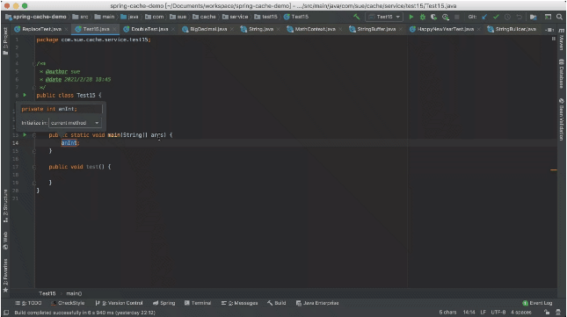Show hidden tabs list dropdown
The height and width of the screenshot is (317, 567).
(x=550, y=30)
